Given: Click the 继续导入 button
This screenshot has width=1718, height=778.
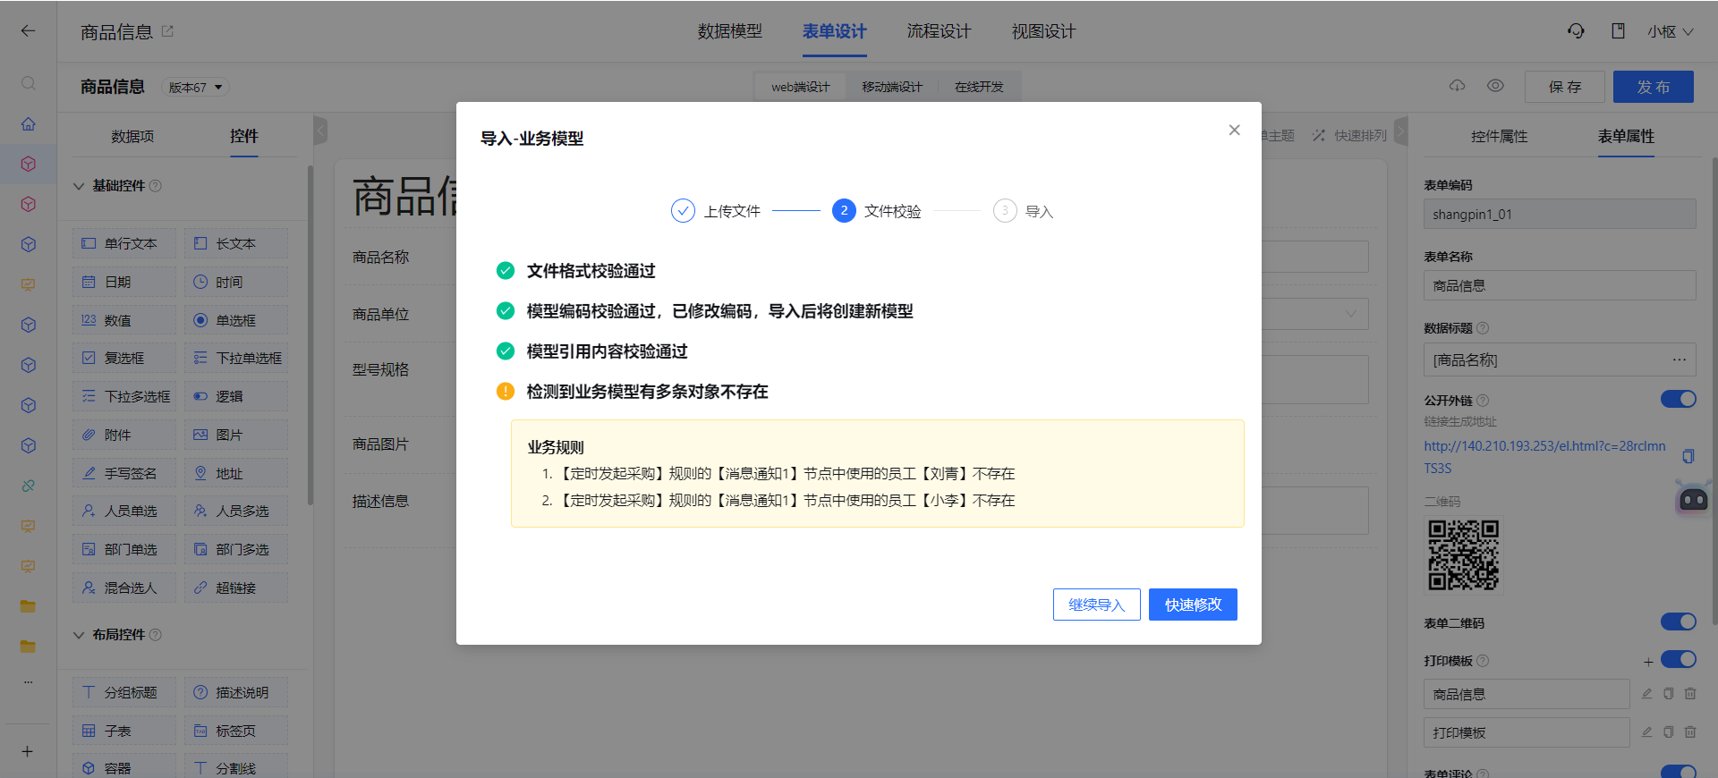Looking at the screenshot, I should click(1097, 605).
